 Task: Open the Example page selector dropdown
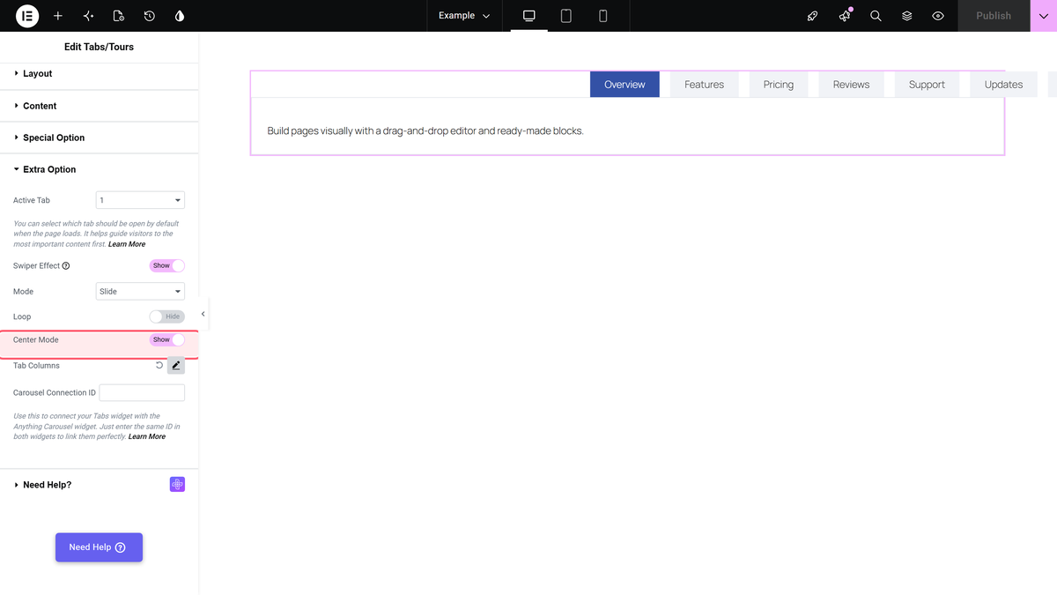[464, 16]
